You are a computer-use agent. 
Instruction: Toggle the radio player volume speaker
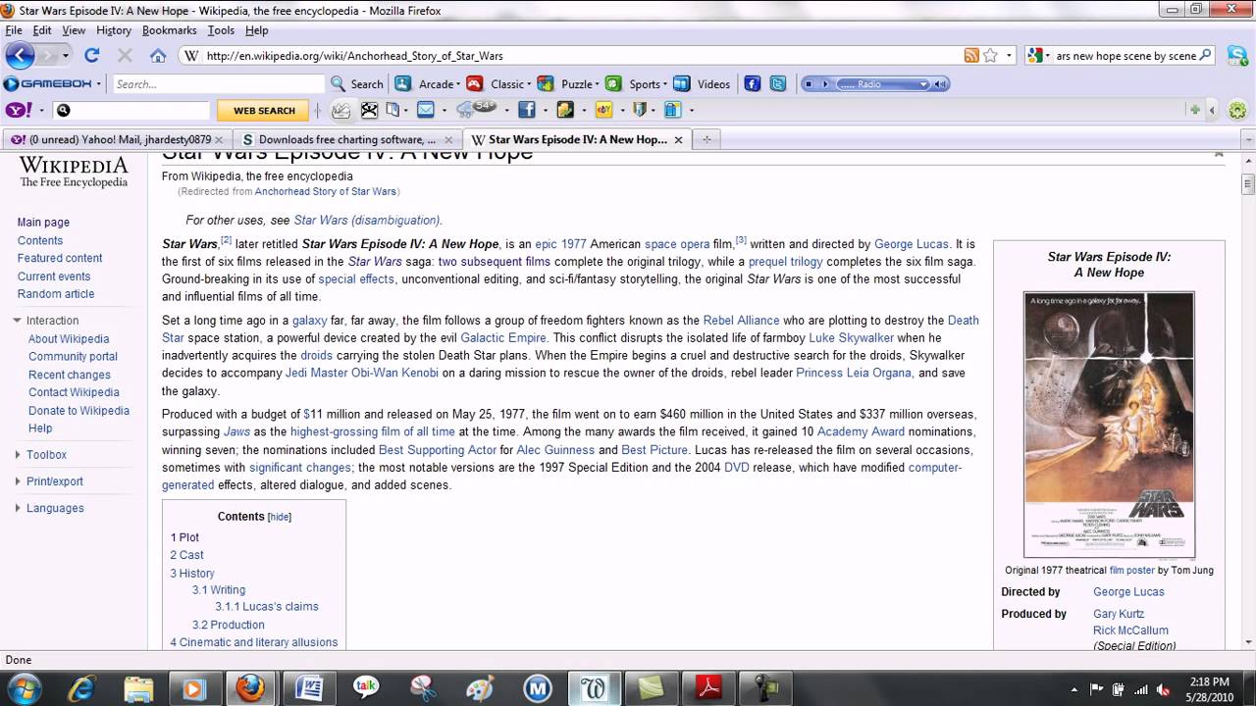[x=940, y=84]
